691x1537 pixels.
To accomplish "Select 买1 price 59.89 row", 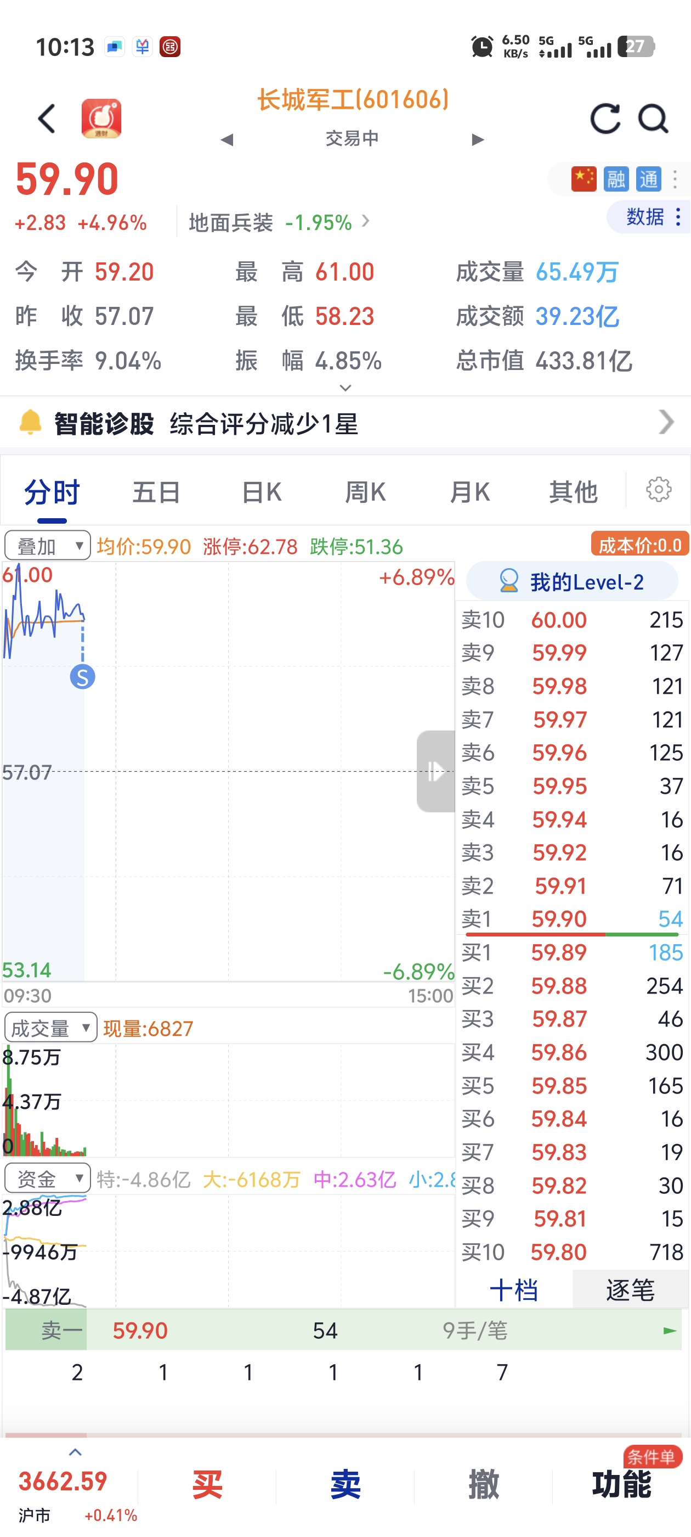I will (x=573, y=952).
